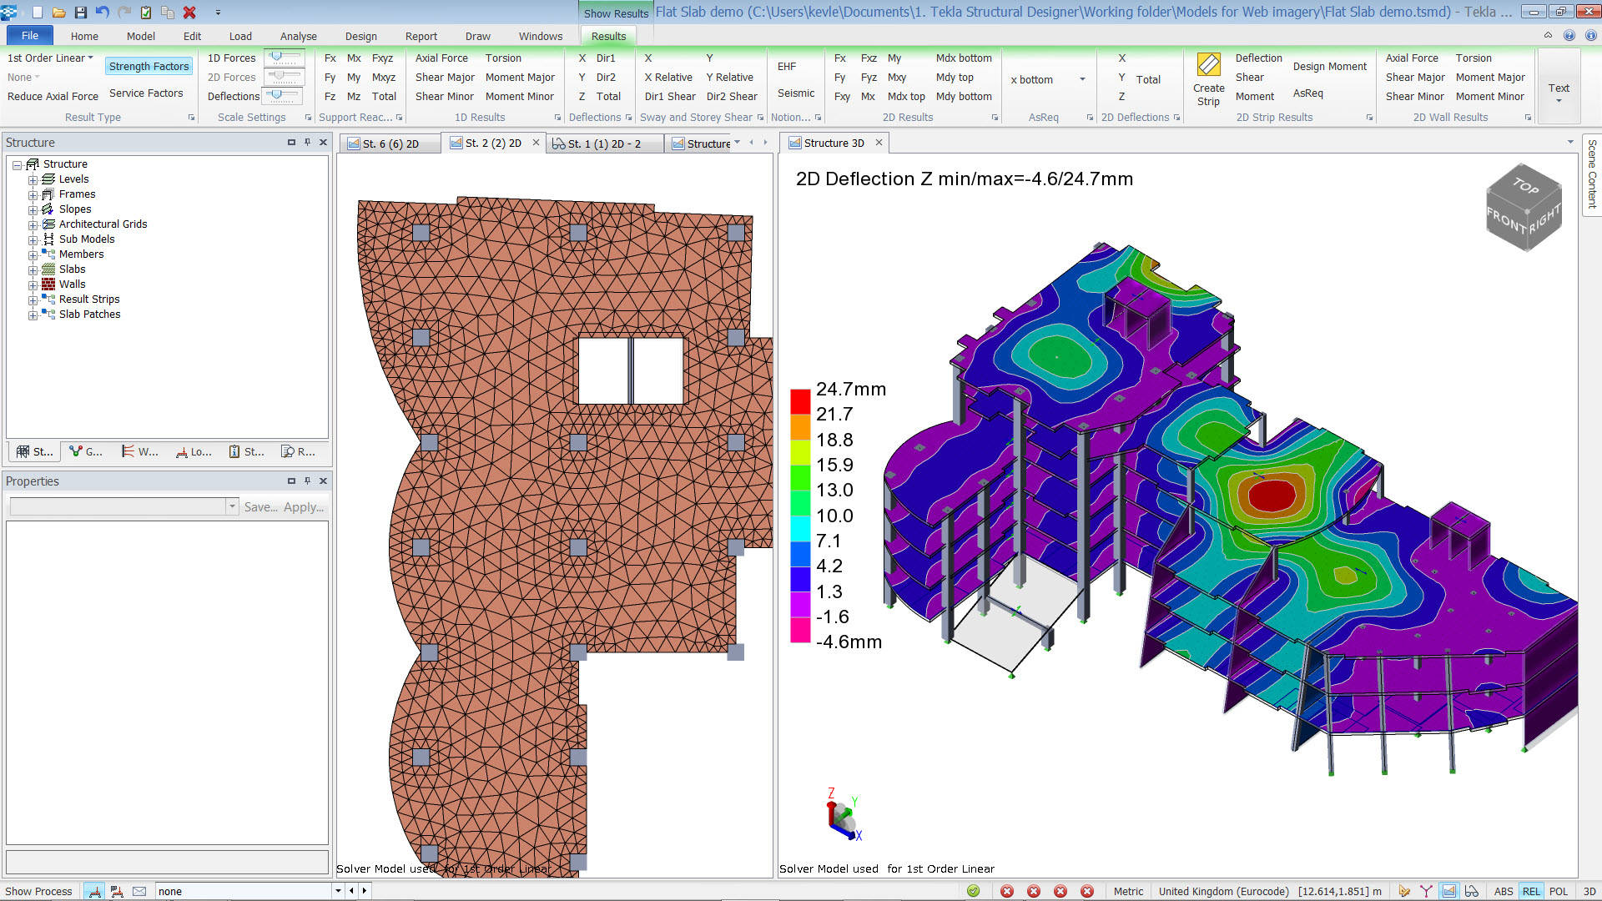
Task: Click the Apply button in Properties panel
Action: pyautogui.click(x=301, y=506)
